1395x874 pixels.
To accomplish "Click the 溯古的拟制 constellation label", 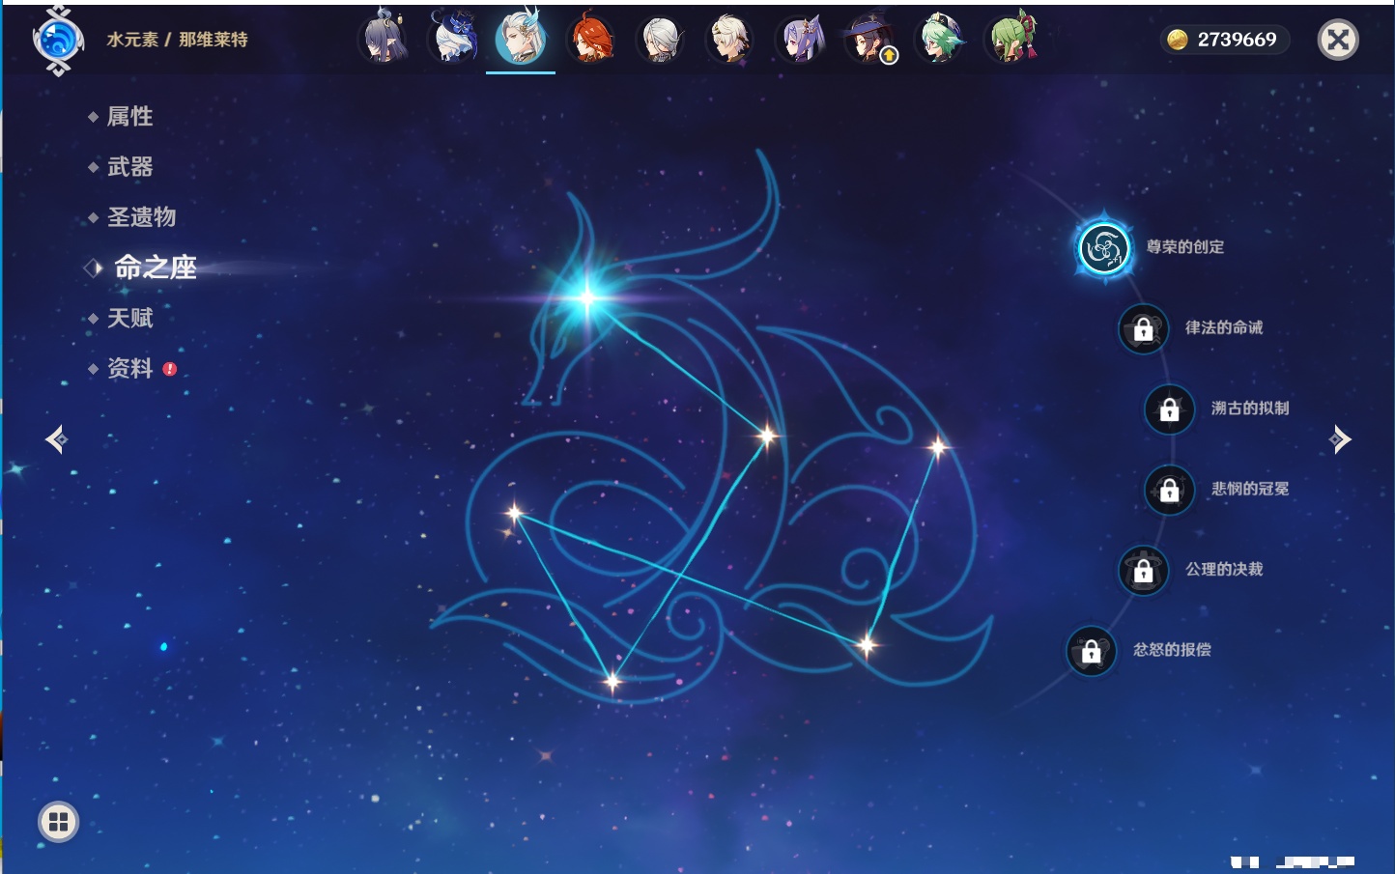I will click(1249, 409).
